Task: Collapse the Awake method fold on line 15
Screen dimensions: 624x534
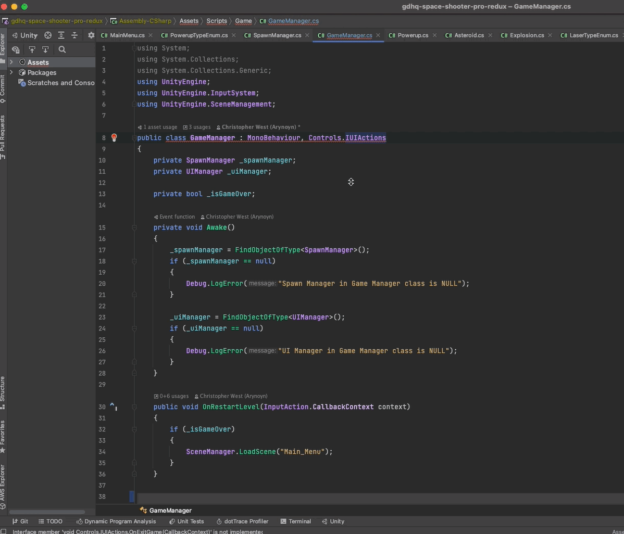Action: tap(134, 227)
